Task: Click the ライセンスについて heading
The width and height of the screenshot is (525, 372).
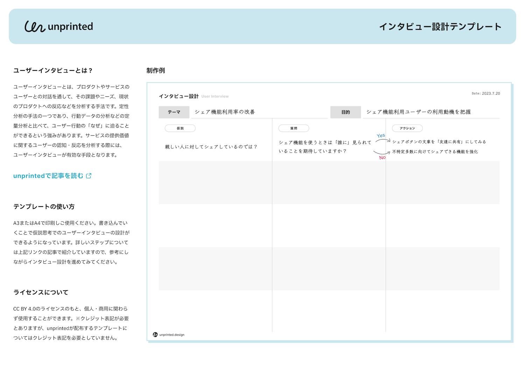Action: click(x=41, y=292)
